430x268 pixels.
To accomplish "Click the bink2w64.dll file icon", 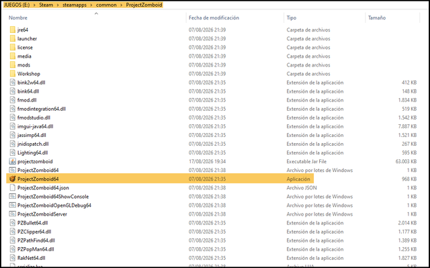I will tap(13, 82).
